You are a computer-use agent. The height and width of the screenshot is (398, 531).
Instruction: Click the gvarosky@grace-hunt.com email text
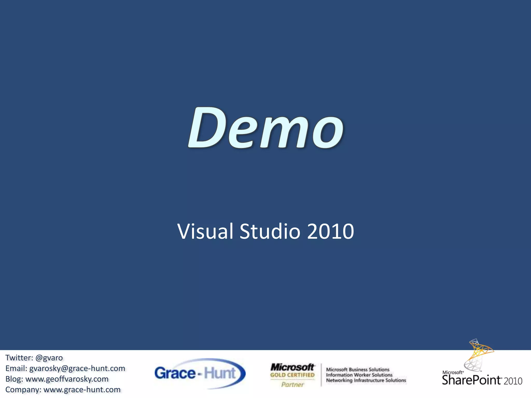[77, 368]
